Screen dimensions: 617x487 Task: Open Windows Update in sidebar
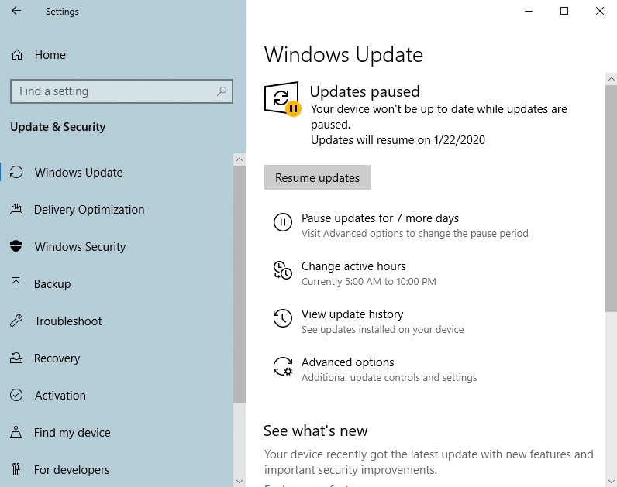78,172
